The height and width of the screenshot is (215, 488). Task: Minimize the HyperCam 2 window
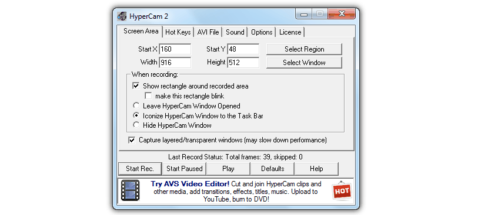(304, 14)
